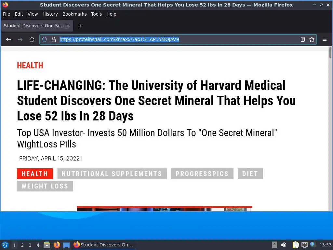Open a new tab with plus button

click(80, 26)
